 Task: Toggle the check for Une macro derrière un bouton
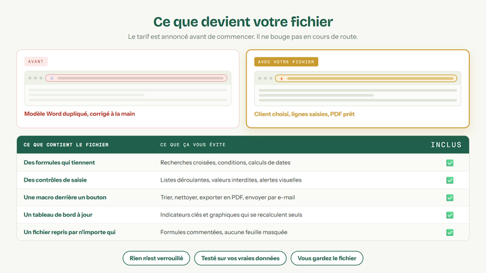tap(450, 198)
